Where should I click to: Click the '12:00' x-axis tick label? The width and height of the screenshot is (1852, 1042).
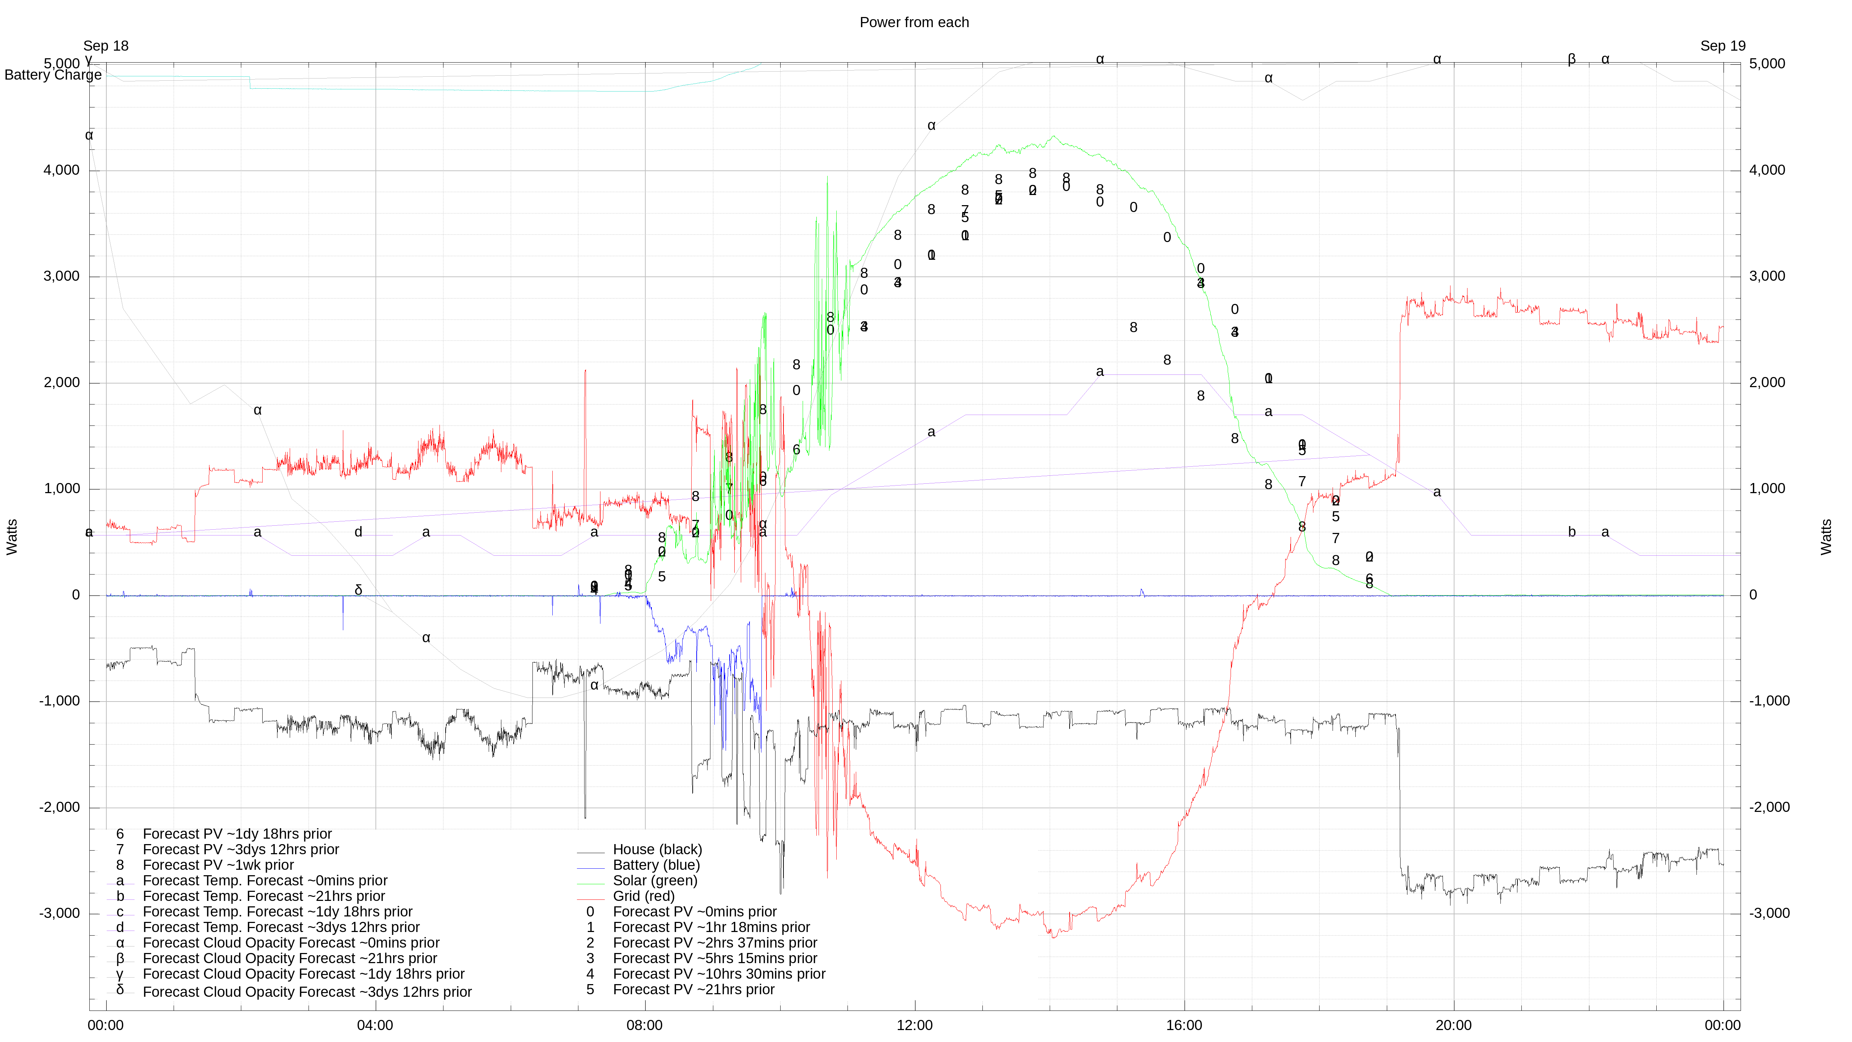tap(914, 1025)
